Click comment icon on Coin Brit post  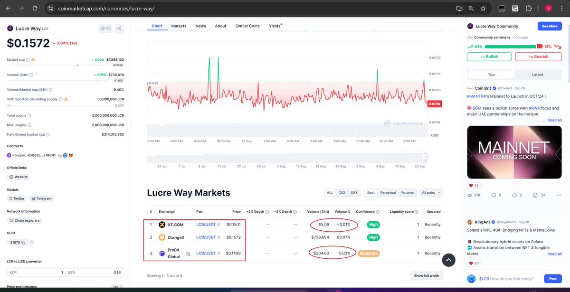(494, 195)
